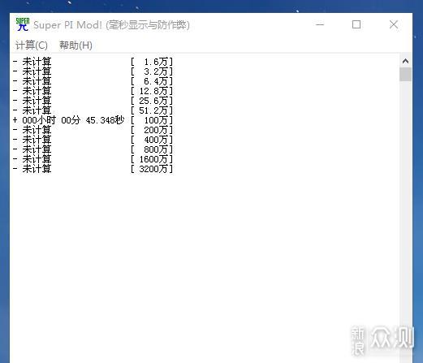
Task: Select the 6.4万 result row
Action: [x=93, y=81]
